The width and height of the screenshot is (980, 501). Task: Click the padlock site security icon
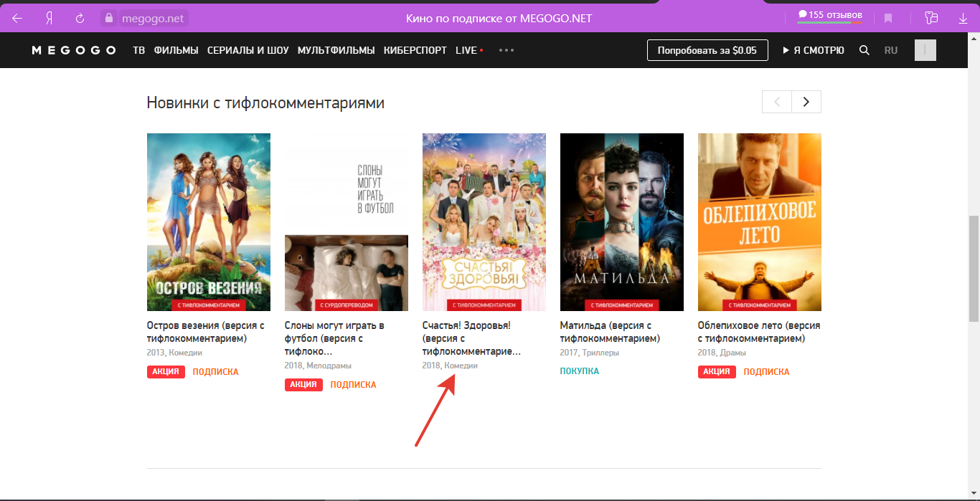[108, 19]
